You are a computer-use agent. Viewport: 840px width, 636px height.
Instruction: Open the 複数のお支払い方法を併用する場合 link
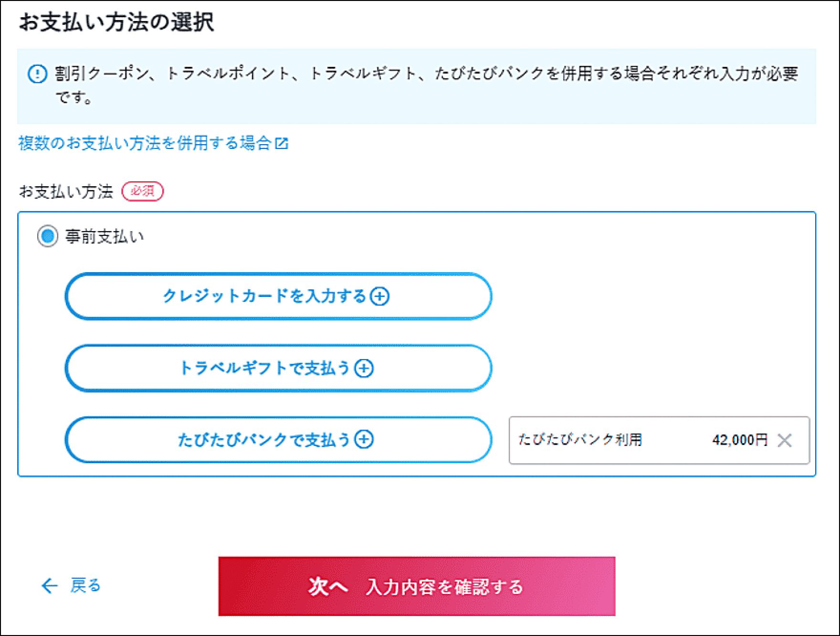pos(145,143)
